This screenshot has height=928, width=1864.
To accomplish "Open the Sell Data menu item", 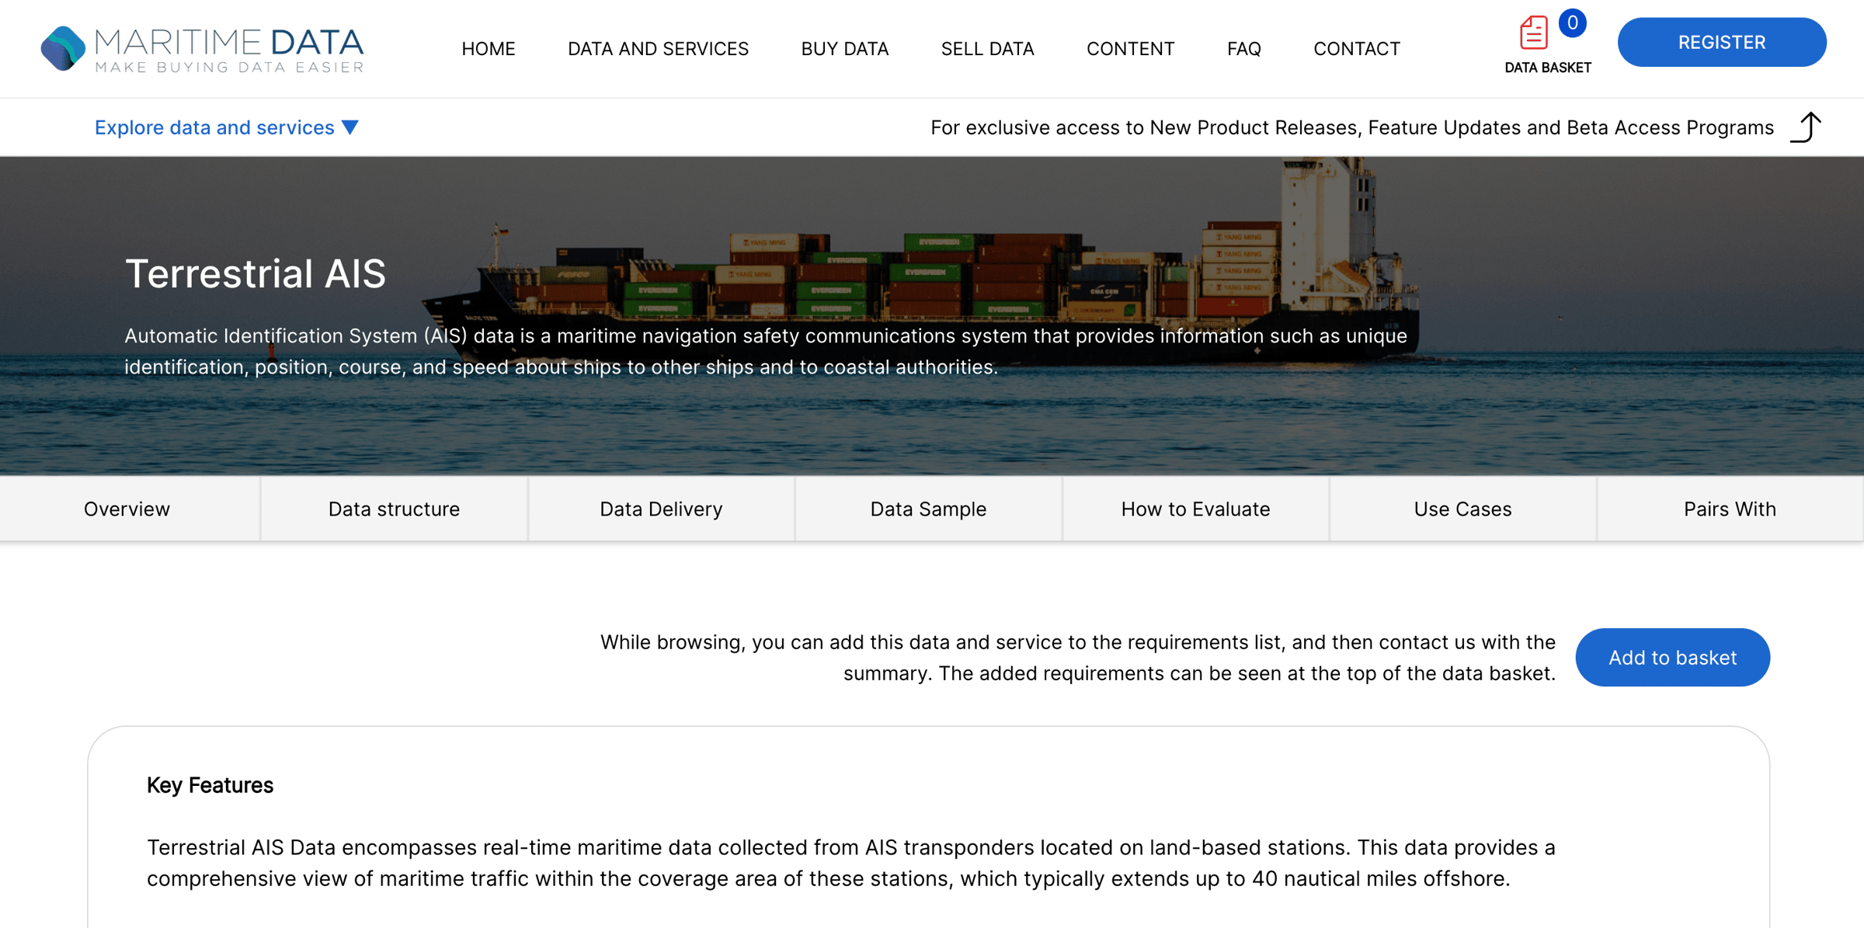I will pyautogui.click(x=987, y=49).
